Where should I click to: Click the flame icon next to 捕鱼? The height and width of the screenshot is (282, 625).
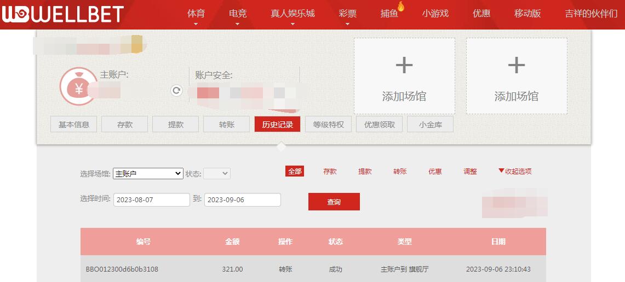401,7
